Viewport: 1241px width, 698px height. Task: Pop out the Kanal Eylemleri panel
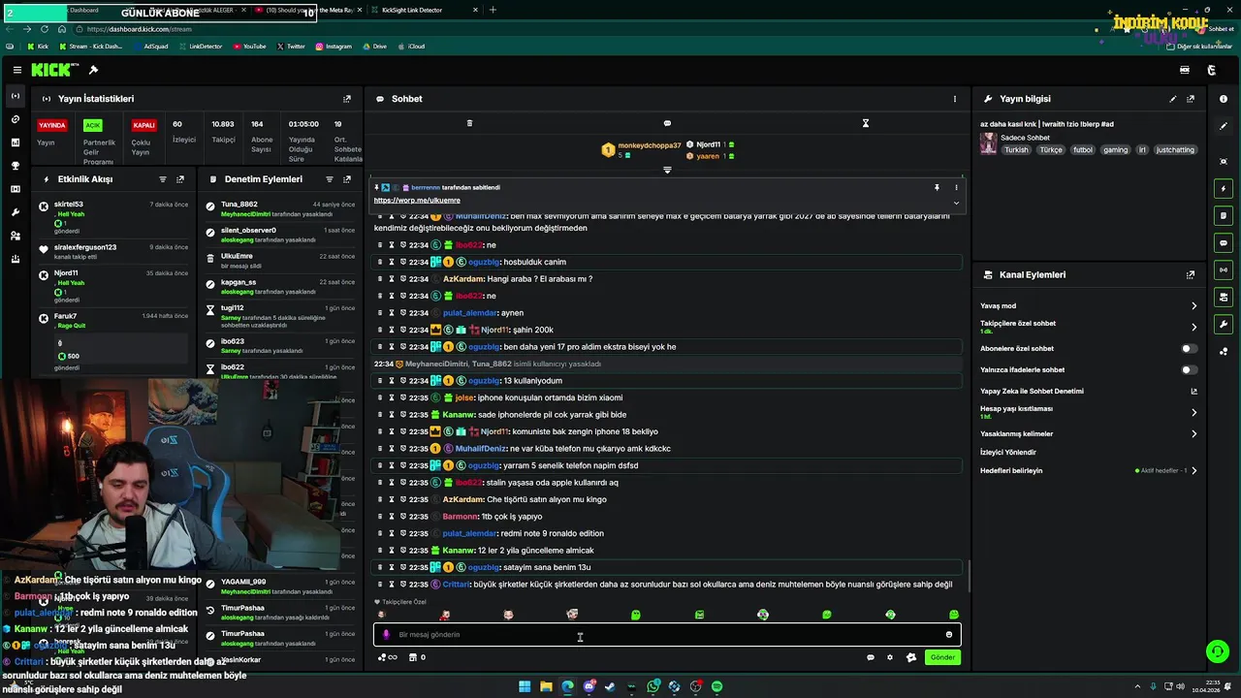pos(1191,275)
